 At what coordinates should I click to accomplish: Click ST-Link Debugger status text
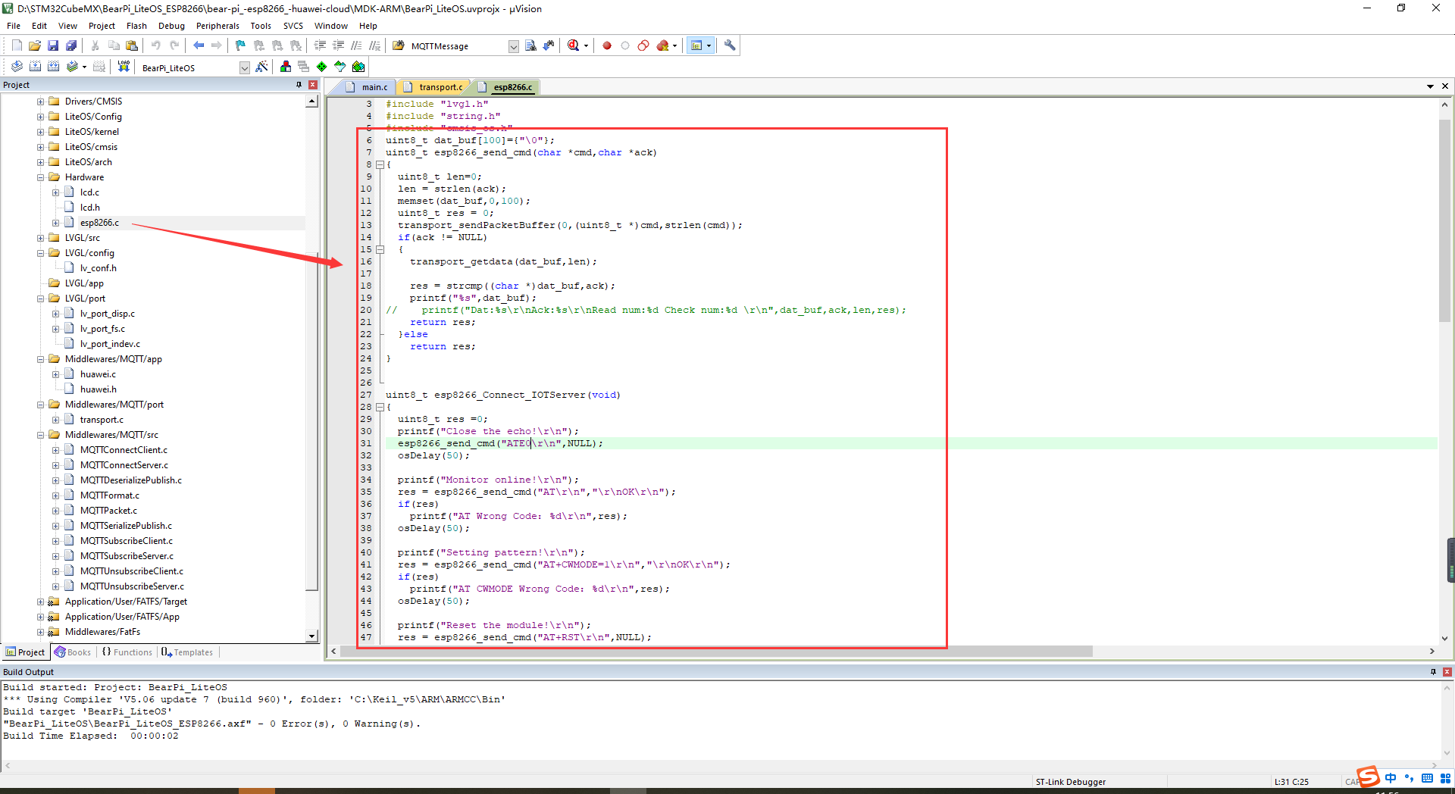pos(1070,782)
